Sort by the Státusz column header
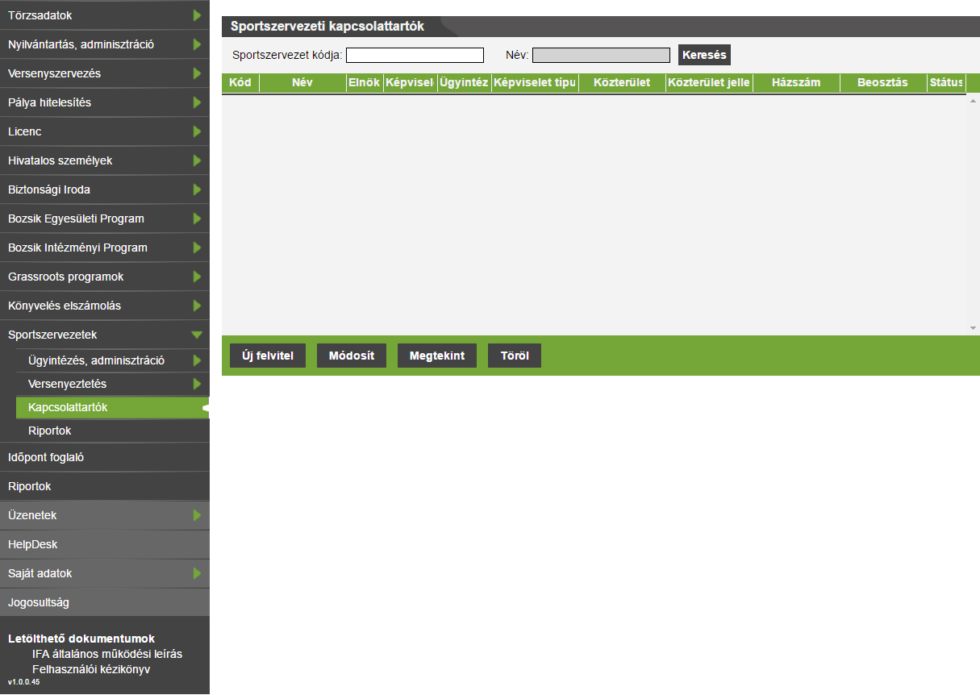This screenshot has width=980, height=695. coord(946,82)
